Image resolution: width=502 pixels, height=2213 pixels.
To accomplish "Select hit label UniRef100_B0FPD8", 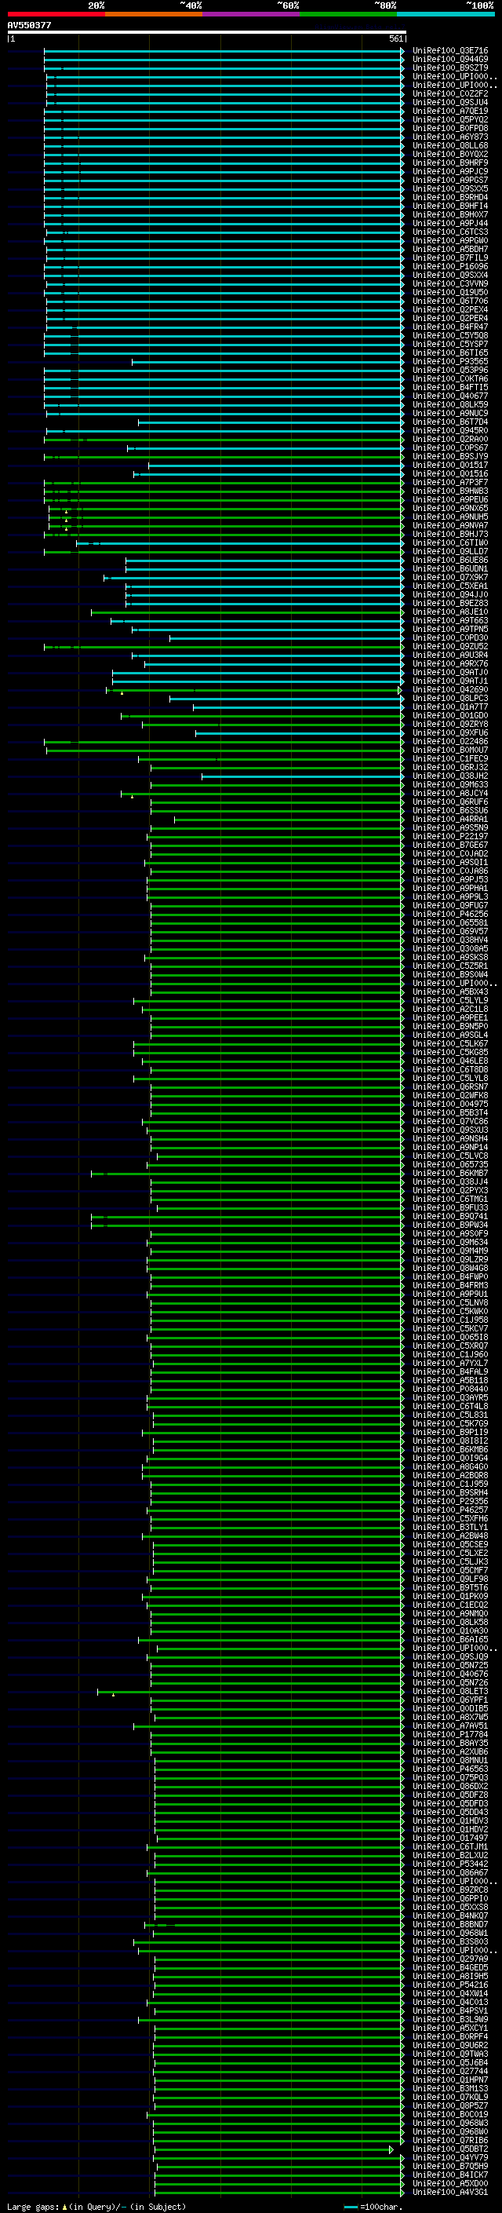I will click(450, 128).
